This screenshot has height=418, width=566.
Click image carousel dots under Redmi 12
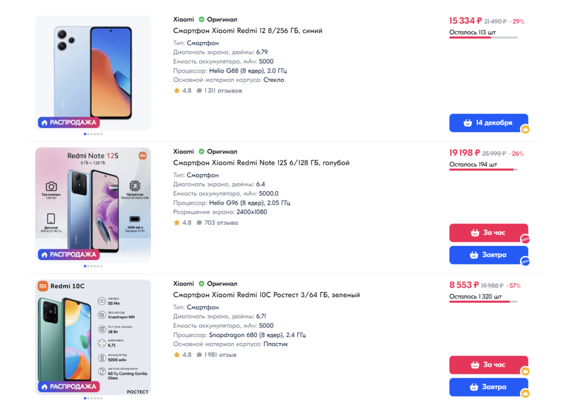93,134
